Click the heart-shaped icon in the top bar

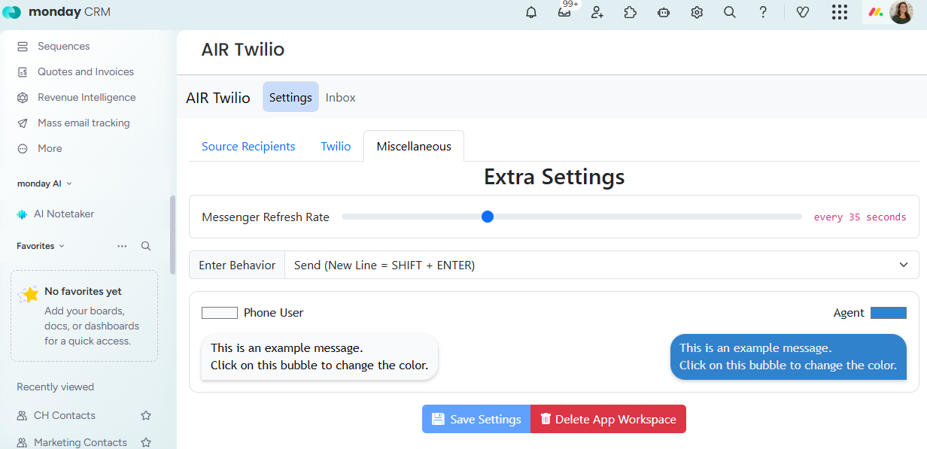803,12
